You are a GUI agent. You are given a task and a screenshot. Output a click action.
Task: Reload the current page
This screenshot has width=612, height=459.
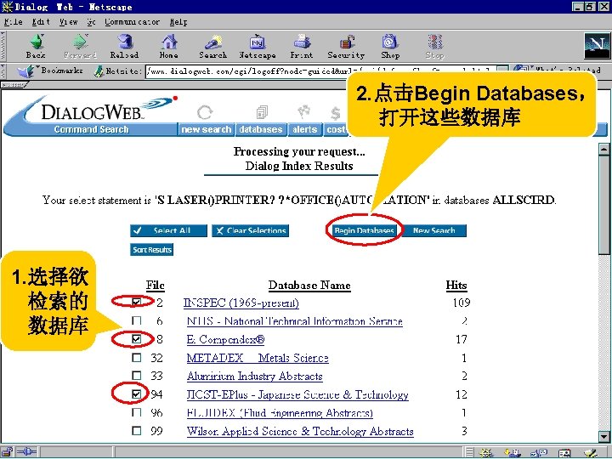[x=124, y=47]
